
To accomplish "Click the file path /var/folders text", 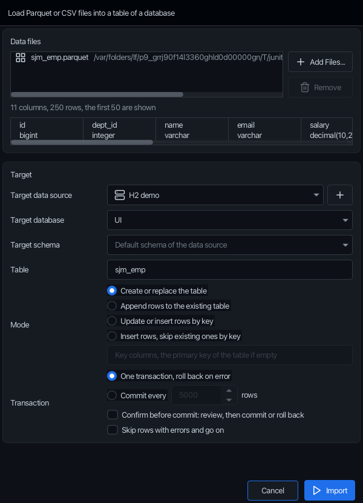I will coord(188,58).
